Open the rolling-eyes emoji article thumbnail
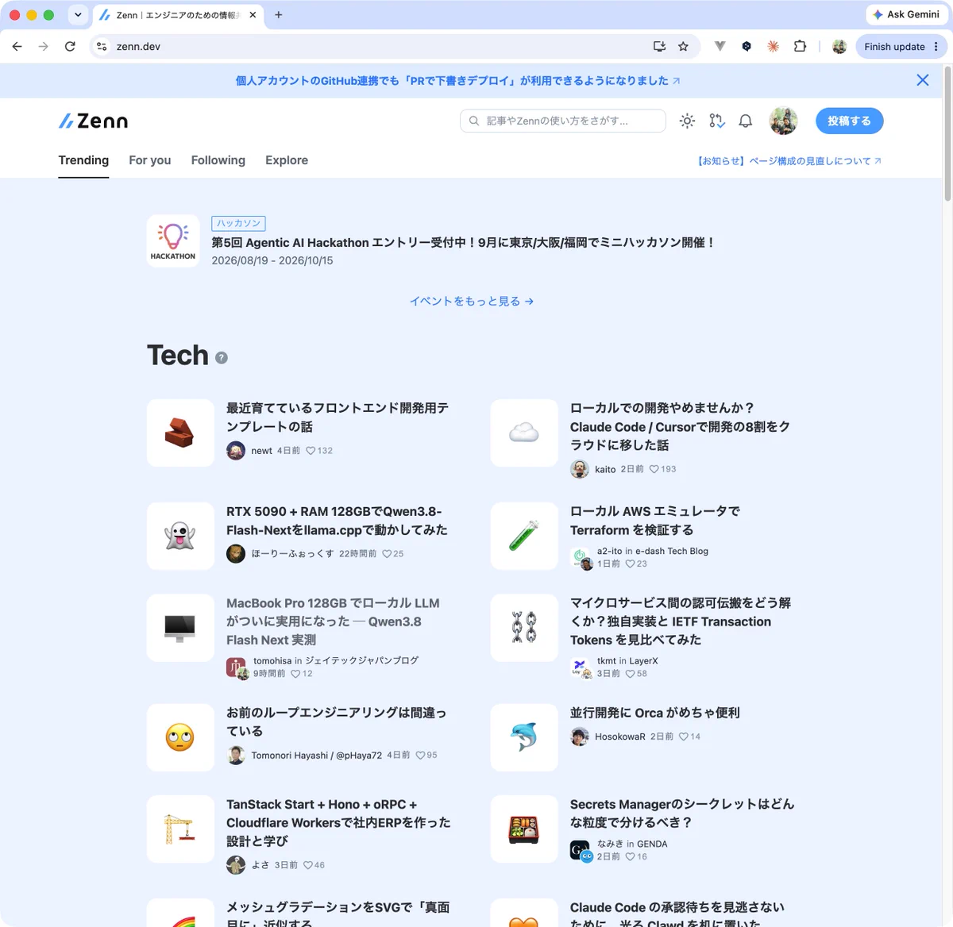 180,737
